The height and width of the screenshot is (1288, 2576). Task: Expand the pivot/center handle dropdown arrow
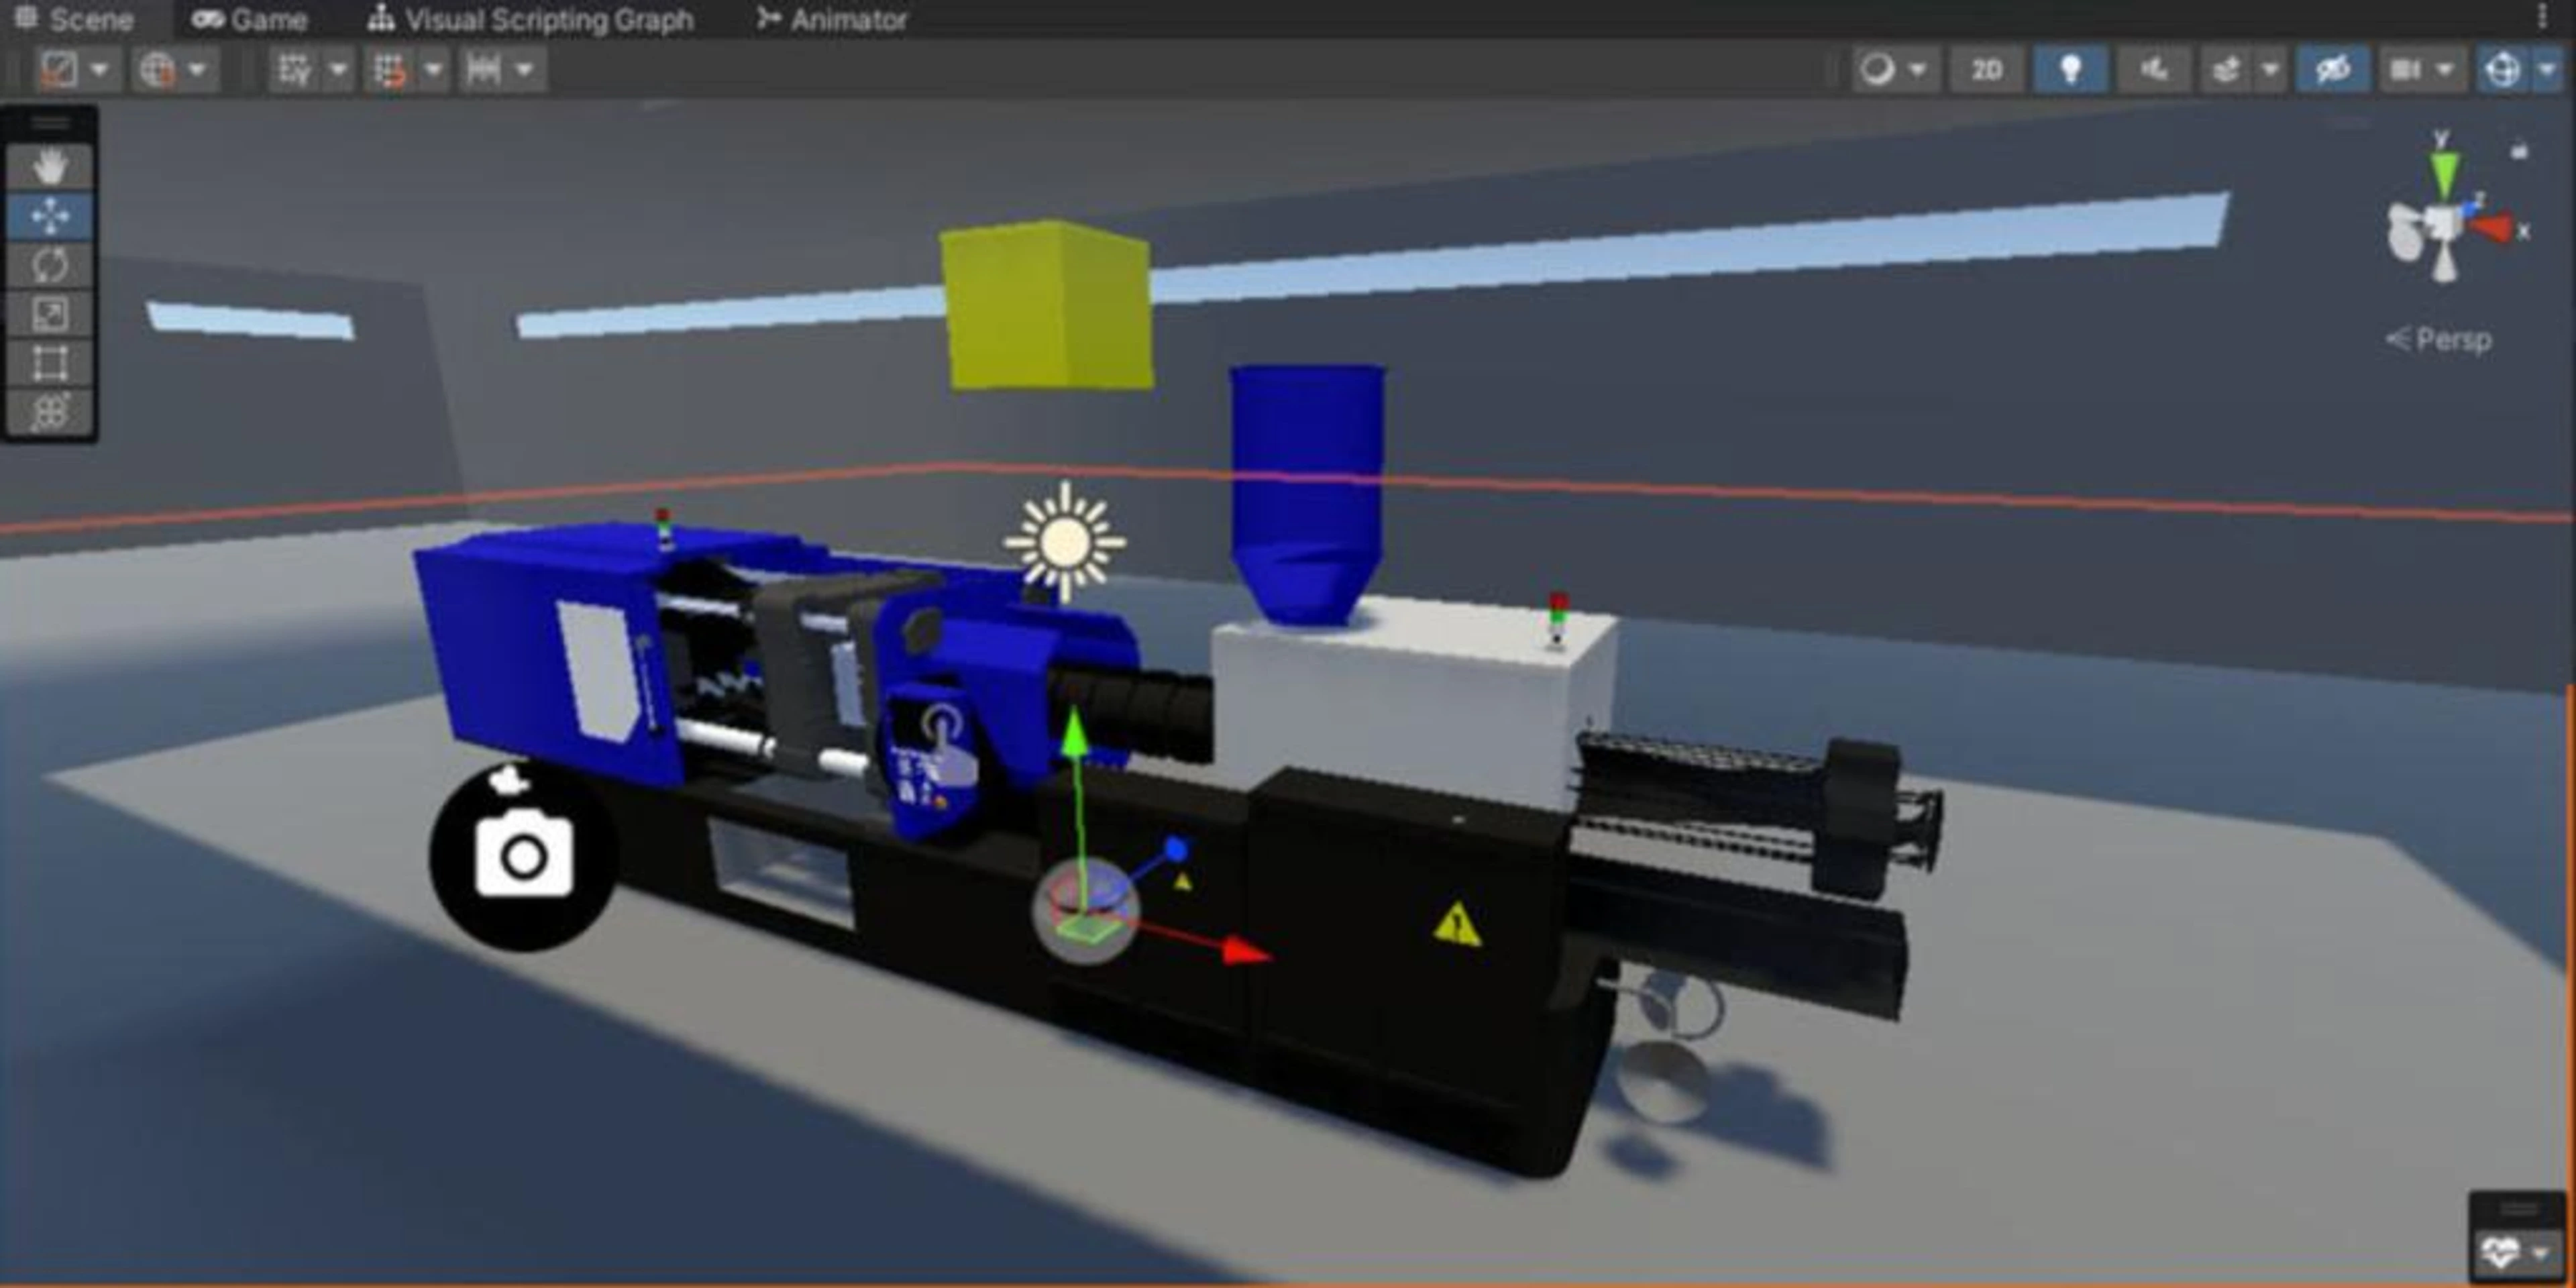click(x=99, y=69)
